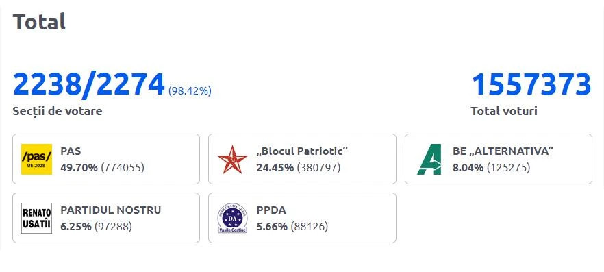Click the PAS 49.70% percentage text
Image resolution: width=604 pixels, height=272 pixels.
tap(79, 168)
